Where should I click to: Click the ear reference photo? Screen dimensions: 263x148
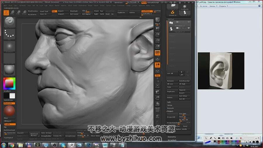pyautogui.click(x=221, y=71)
